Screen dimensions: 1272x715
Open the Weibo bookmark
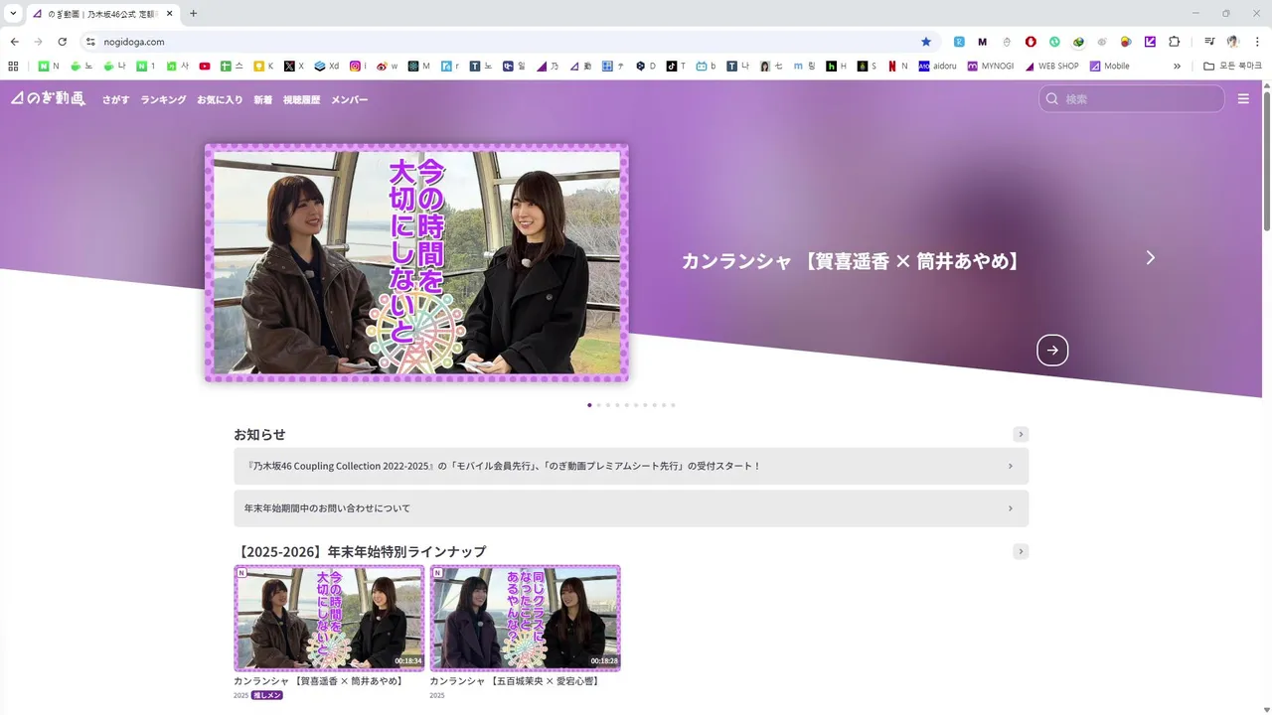(x=388, y=67)
